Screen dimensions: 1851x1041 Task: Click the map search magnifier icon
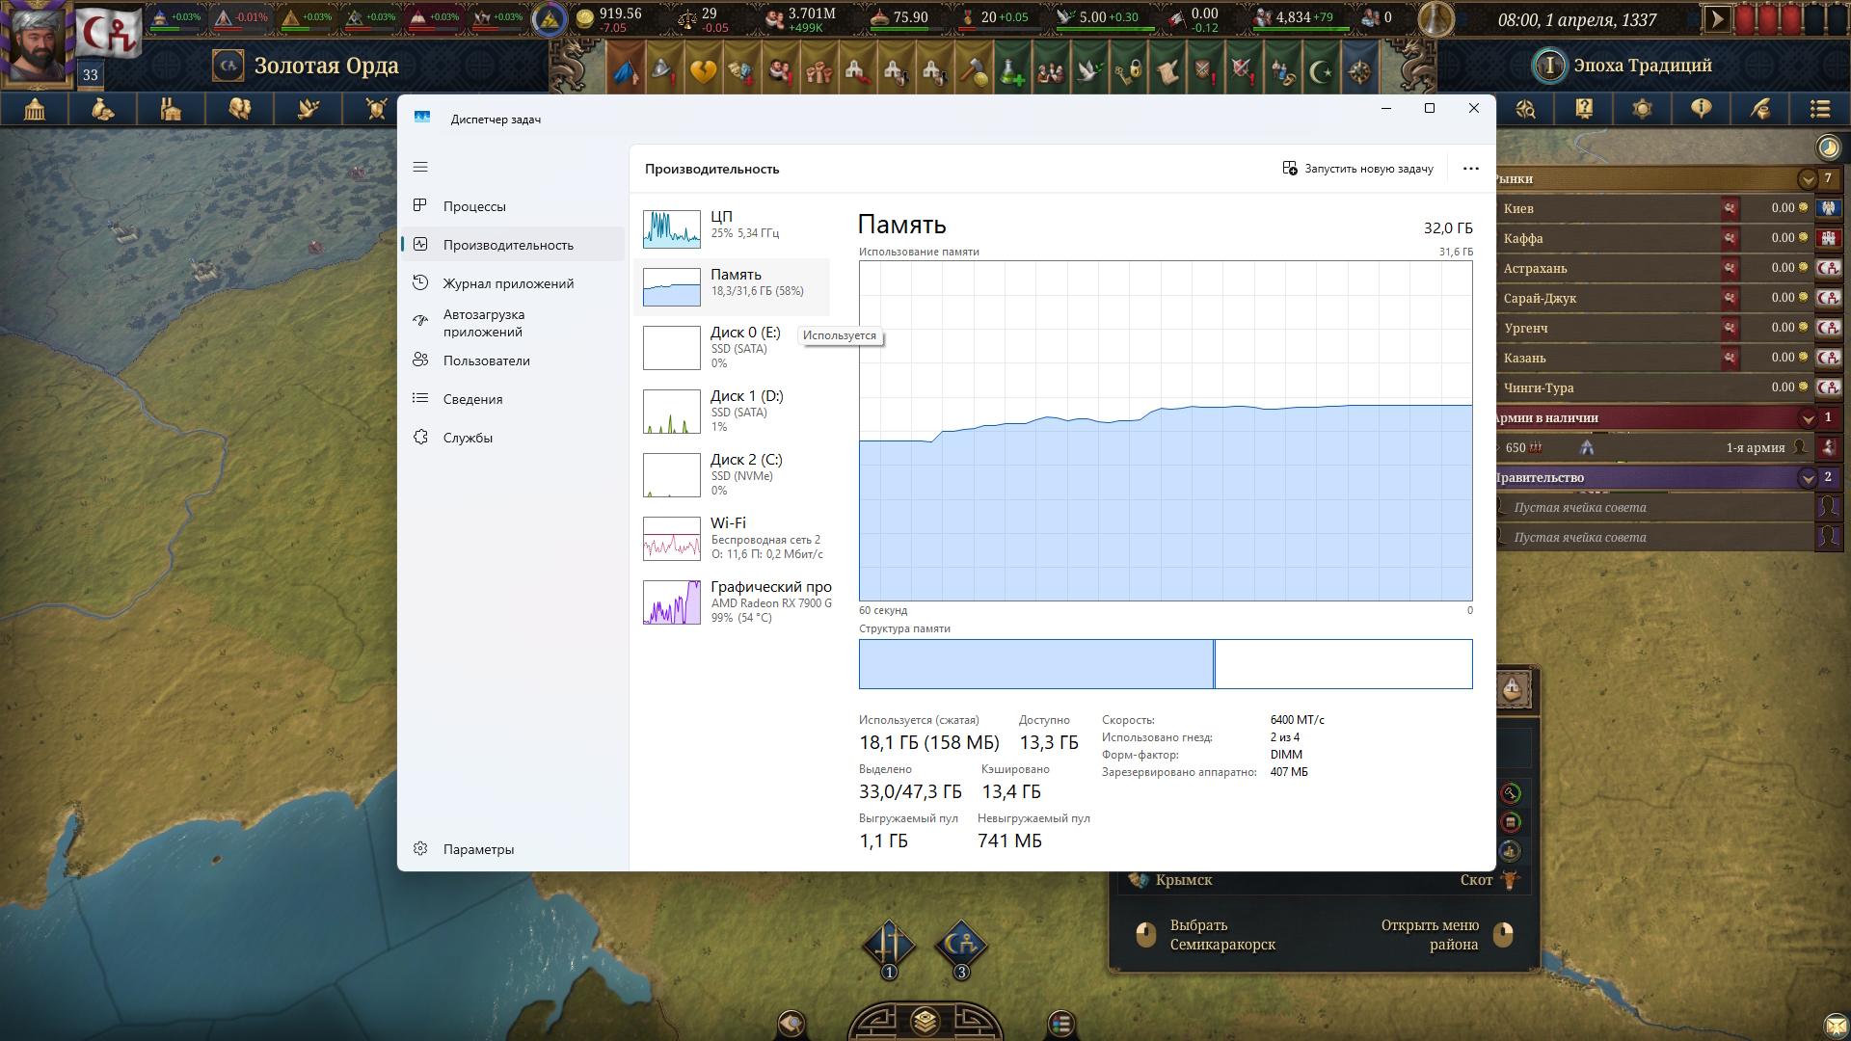(1525, 109)
